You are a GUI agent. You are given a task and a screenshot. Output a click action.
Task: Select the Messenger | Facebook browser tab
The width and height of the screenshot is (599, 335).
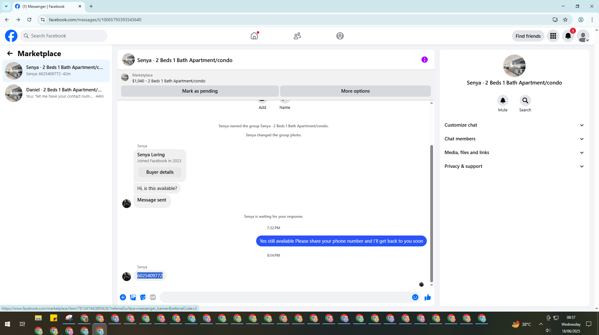49,6
